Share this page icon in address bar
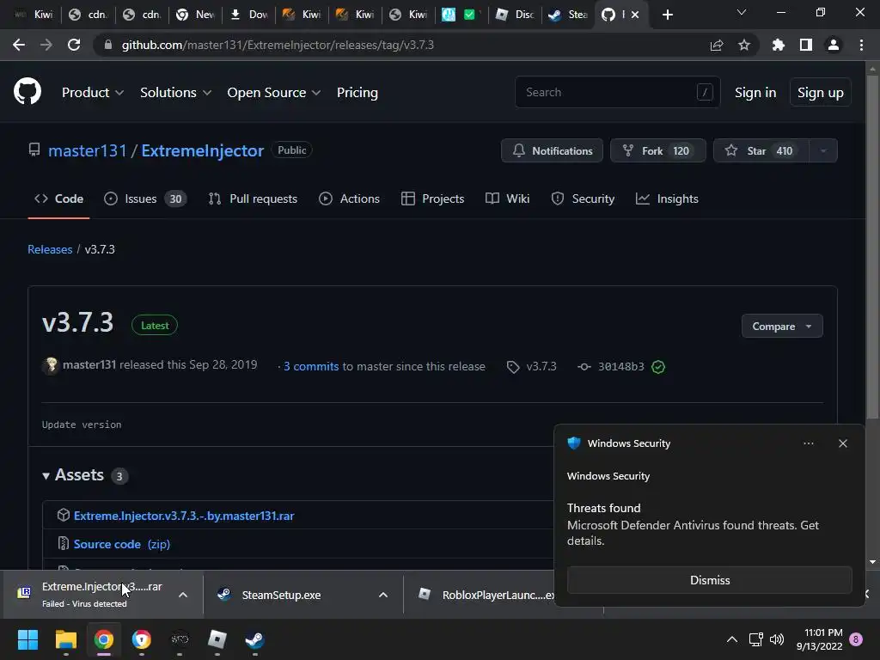Viewport: 880px width, 660px height. (x=716, y=45)
